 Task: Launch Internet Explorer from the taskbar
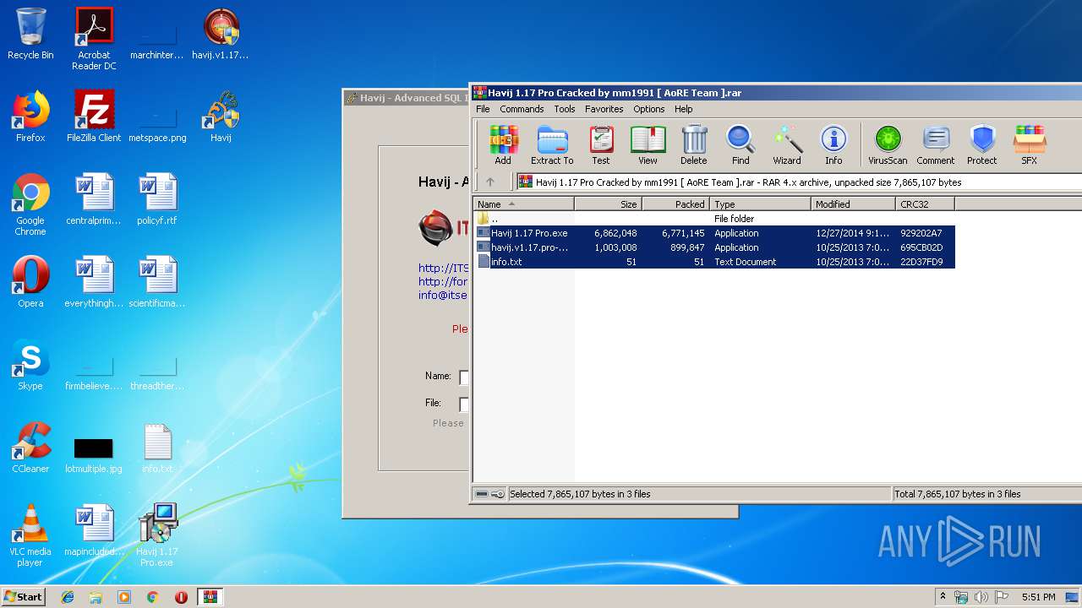click(68, 596)
